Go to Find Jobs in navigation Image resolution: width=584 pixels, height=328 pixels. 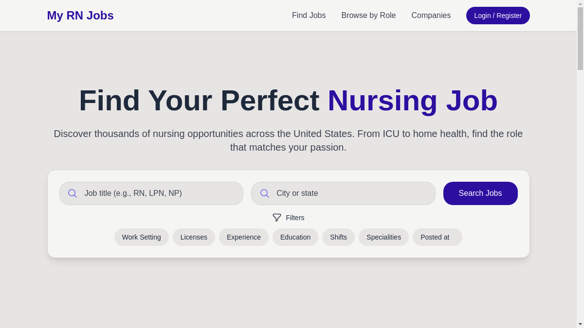[309, 16]
